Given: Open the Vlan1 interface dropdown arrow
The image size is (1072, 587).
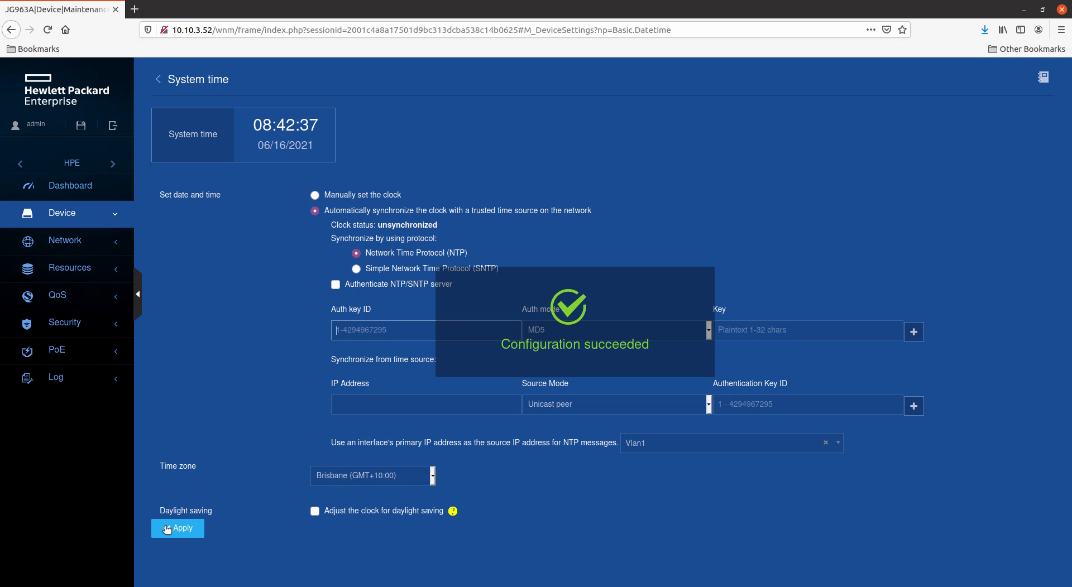Looking at the screenshot, I should coord(838,442).
